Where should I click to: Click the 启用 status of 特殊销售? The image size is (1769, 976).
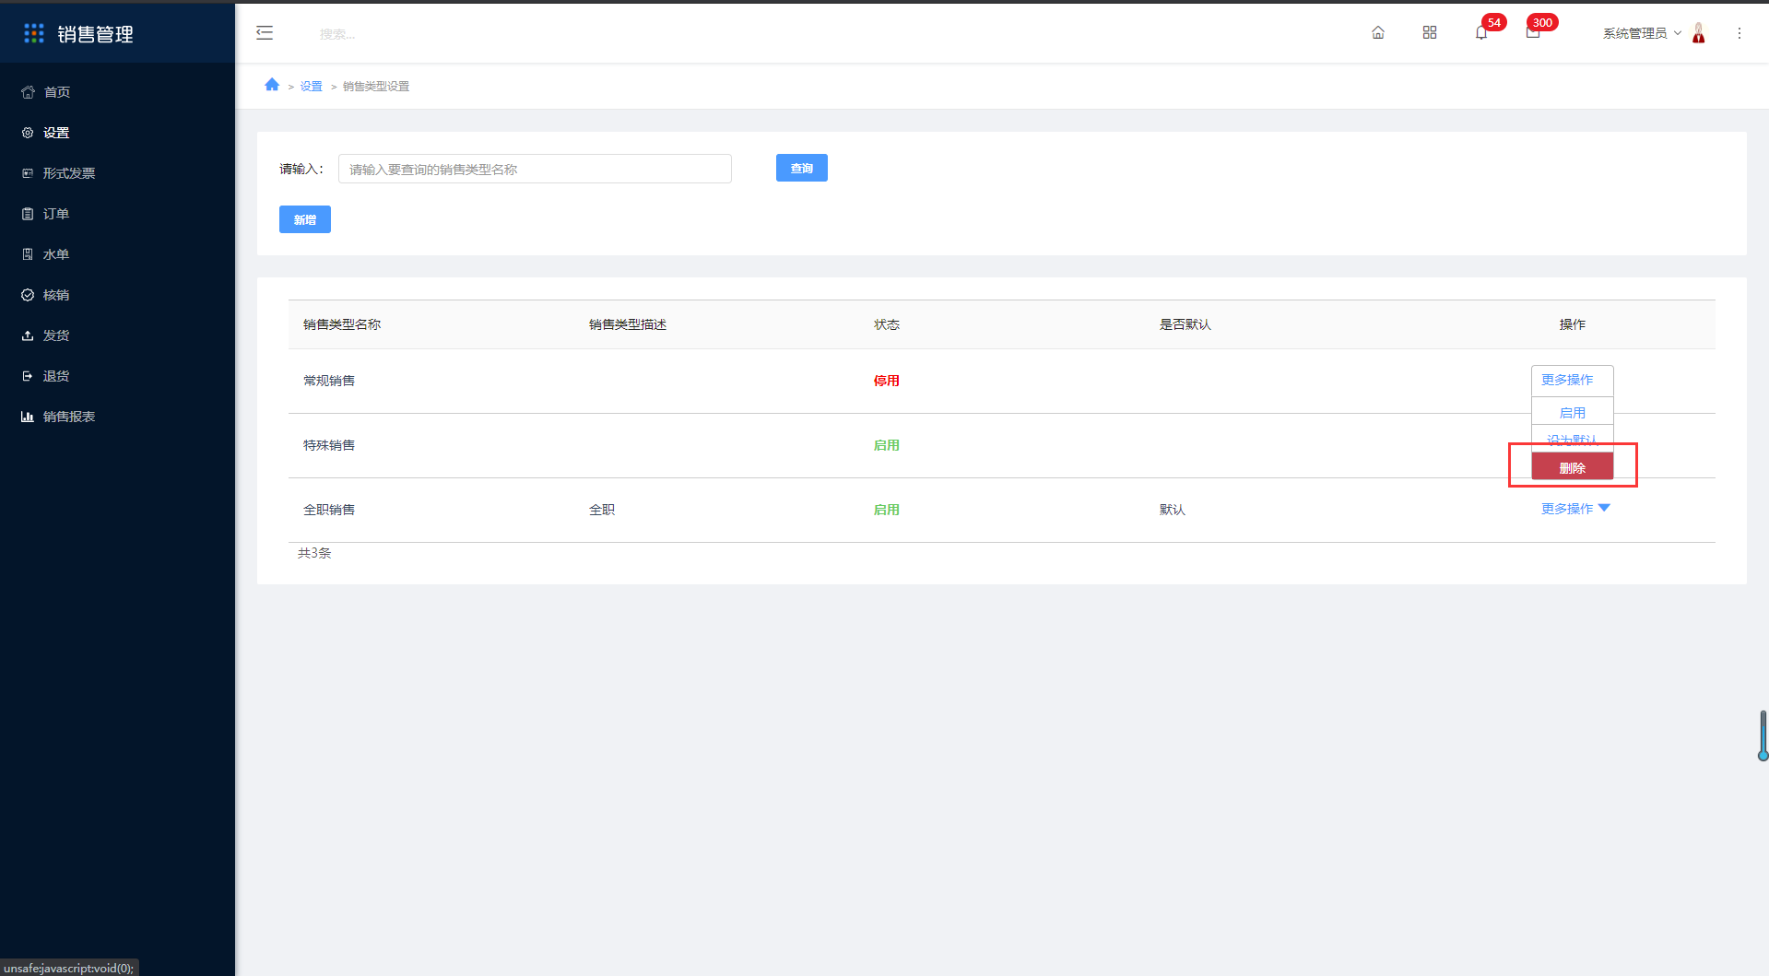tap(887, 445)
